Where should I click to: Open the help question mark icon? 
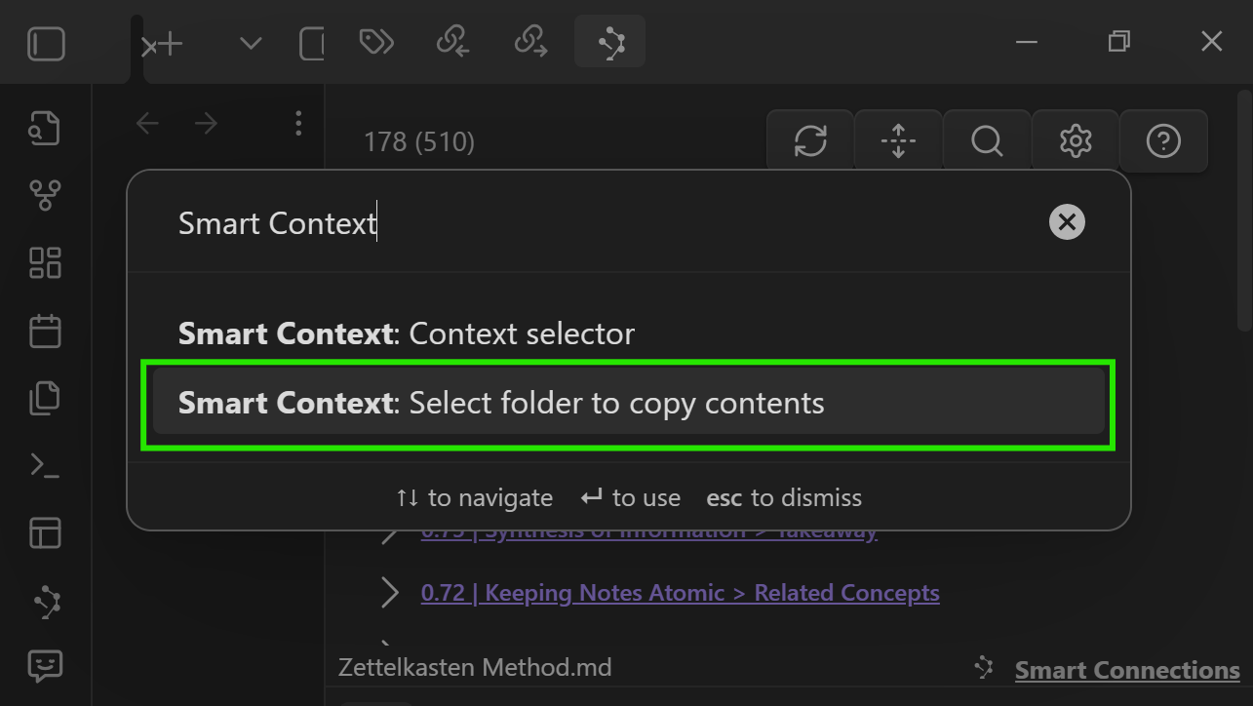[1163, 140]
